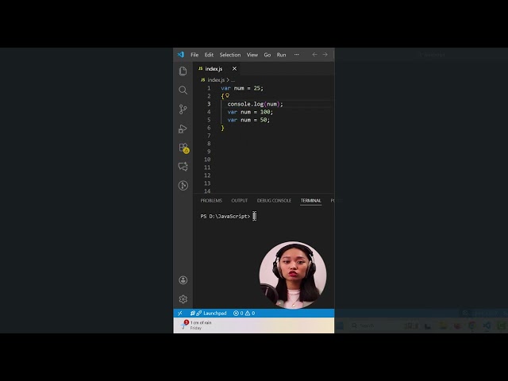This screenshot has height=381, width=508.
Task: Open Run and Debug view
Action: pos(183,129)
